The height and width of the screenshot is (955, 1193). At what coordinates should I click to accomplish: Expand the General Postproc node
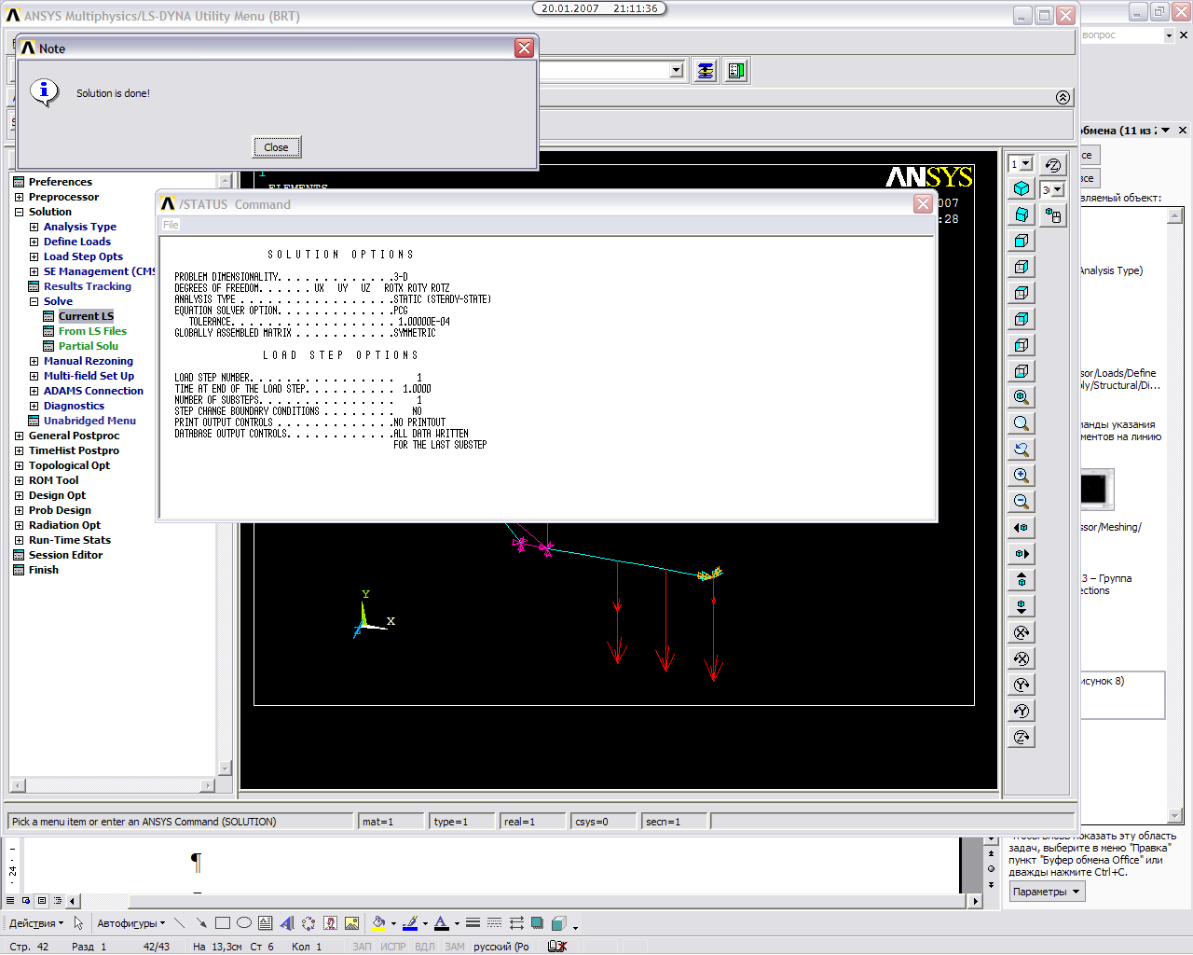(x=19, y=436)
